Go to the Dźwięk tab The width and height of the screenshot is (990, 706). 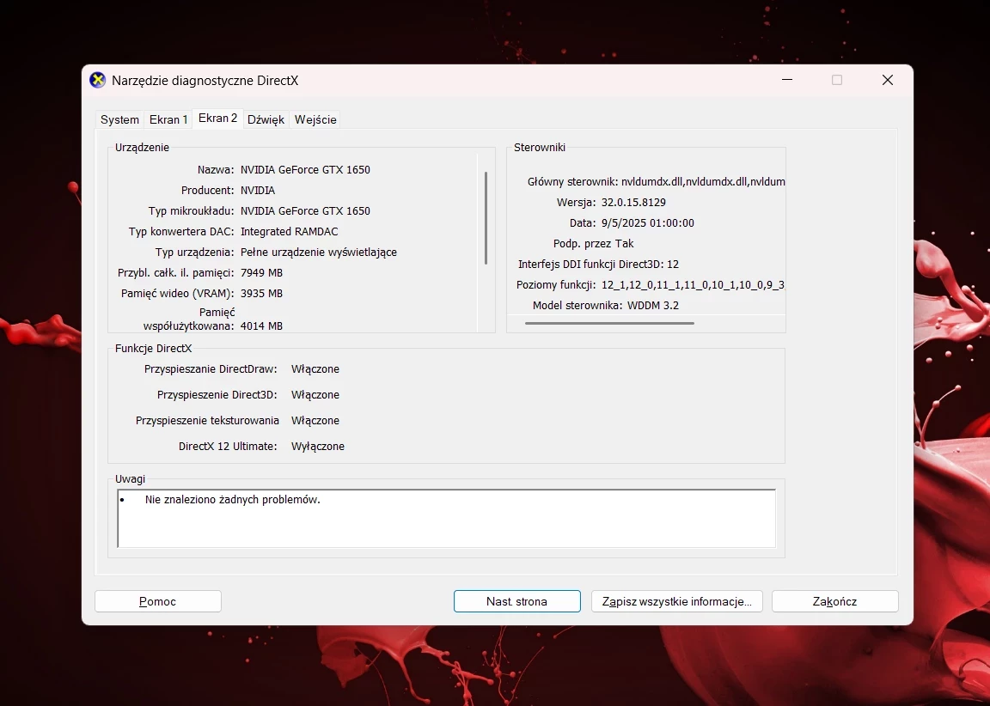click(x=266, y=119)
